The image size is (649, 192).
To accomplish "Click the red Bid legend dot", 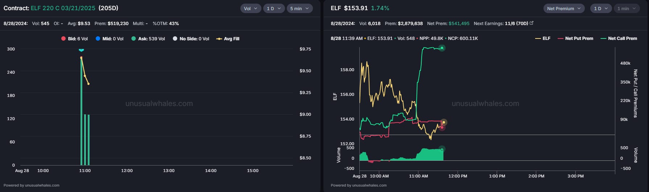I will point(63,39).
